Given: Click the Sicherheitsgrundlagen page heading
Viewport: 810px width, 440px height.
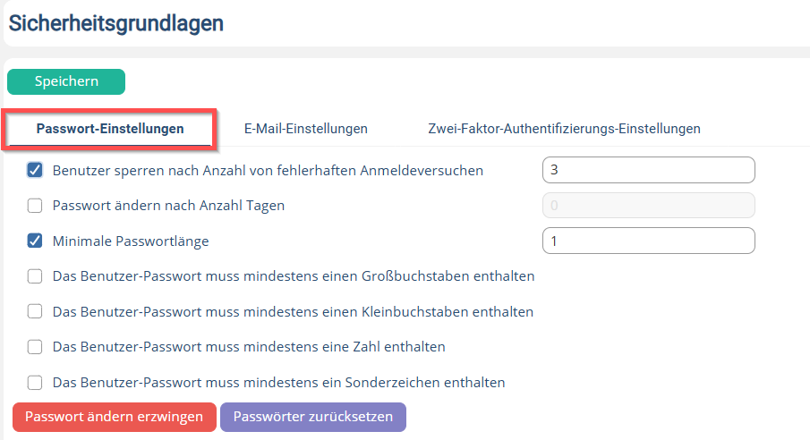Looking at the screenshot, I should [116, 23].
